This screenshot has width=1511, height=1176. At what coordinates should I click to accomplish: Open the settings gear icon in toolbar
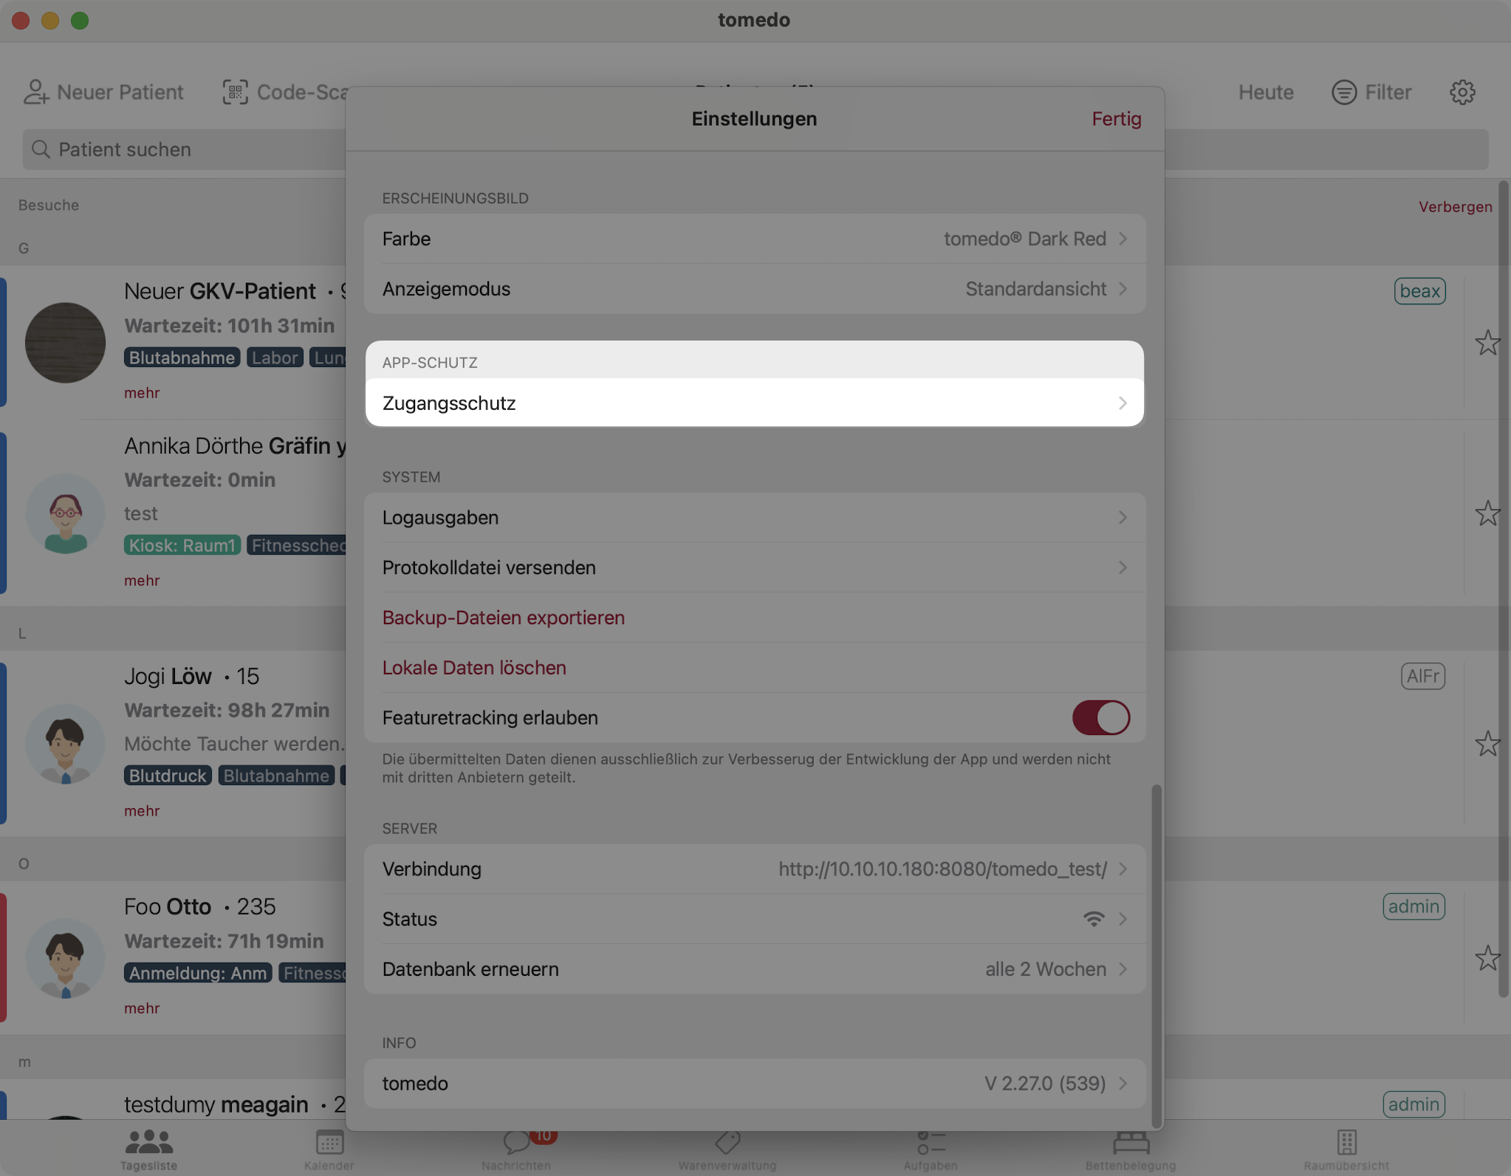[x=1462, y=92]
